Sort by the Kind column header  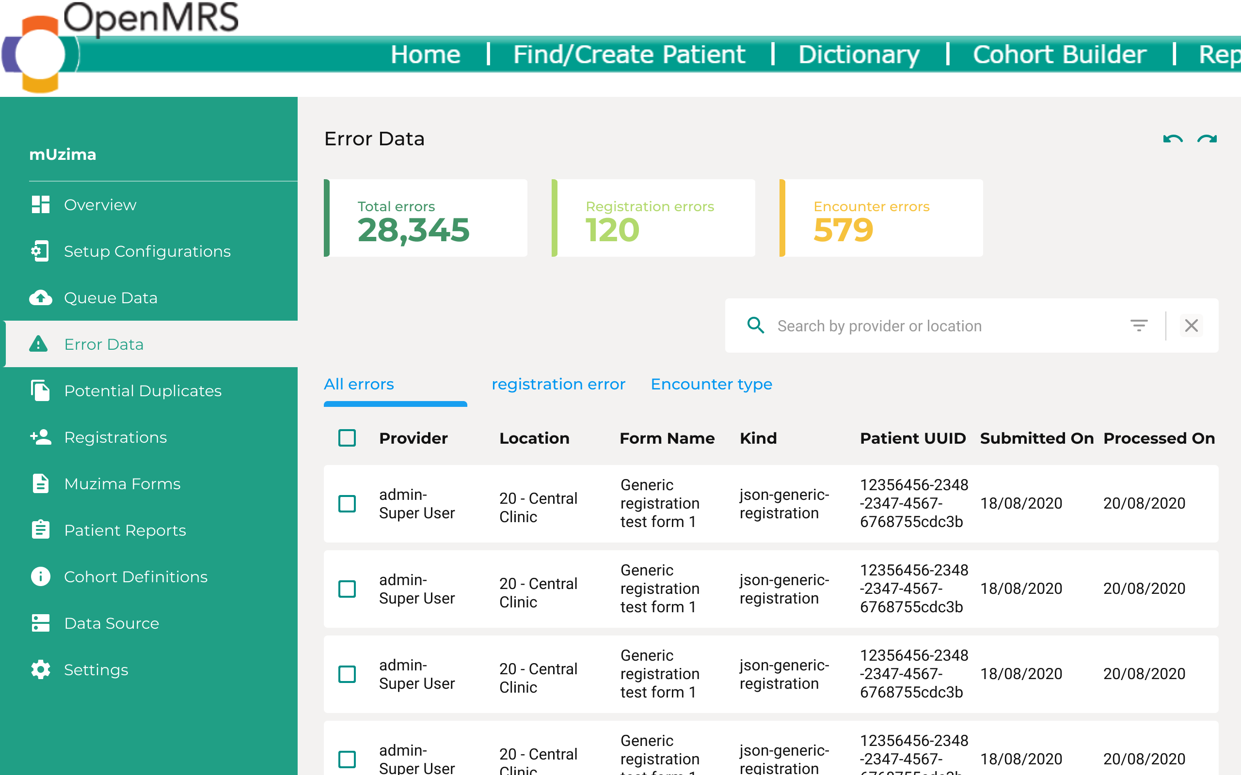[758, 438]
